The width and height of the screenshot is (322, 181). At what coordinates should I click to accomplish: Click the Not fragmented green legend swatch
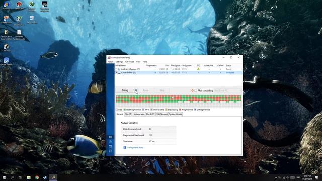tap(124, 110)
